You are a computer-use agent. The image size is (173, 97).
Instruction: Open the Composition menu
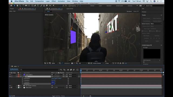[39, 1]
